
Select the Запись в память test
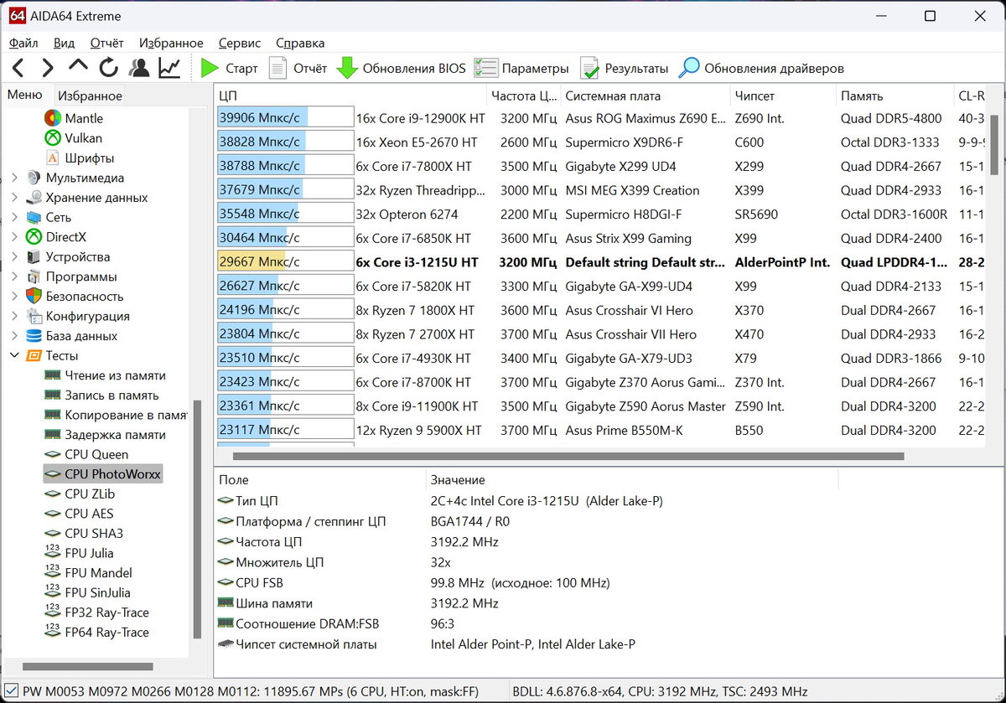coord(101,395)
